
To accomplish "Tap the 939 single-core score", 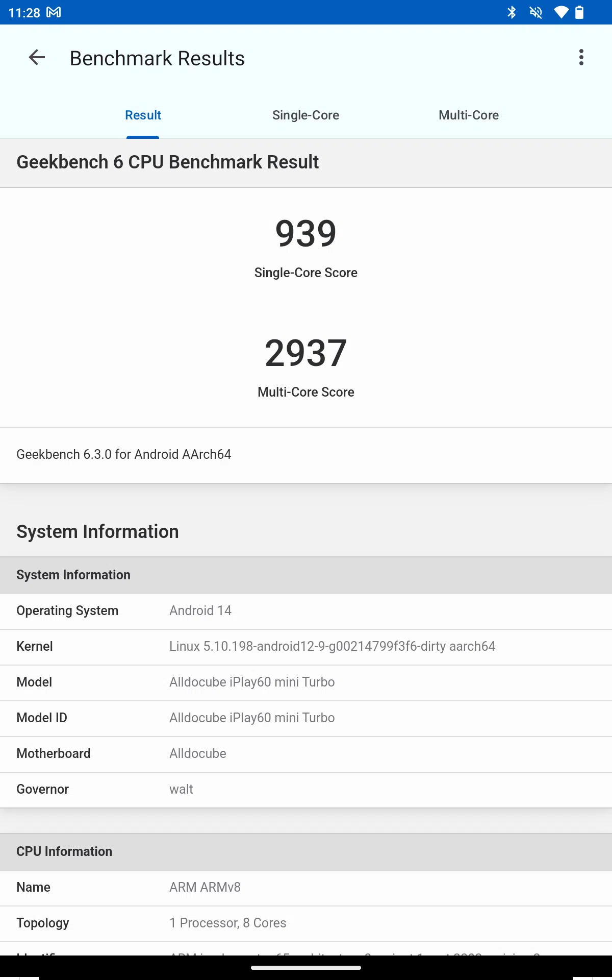I will coord(305,234).
